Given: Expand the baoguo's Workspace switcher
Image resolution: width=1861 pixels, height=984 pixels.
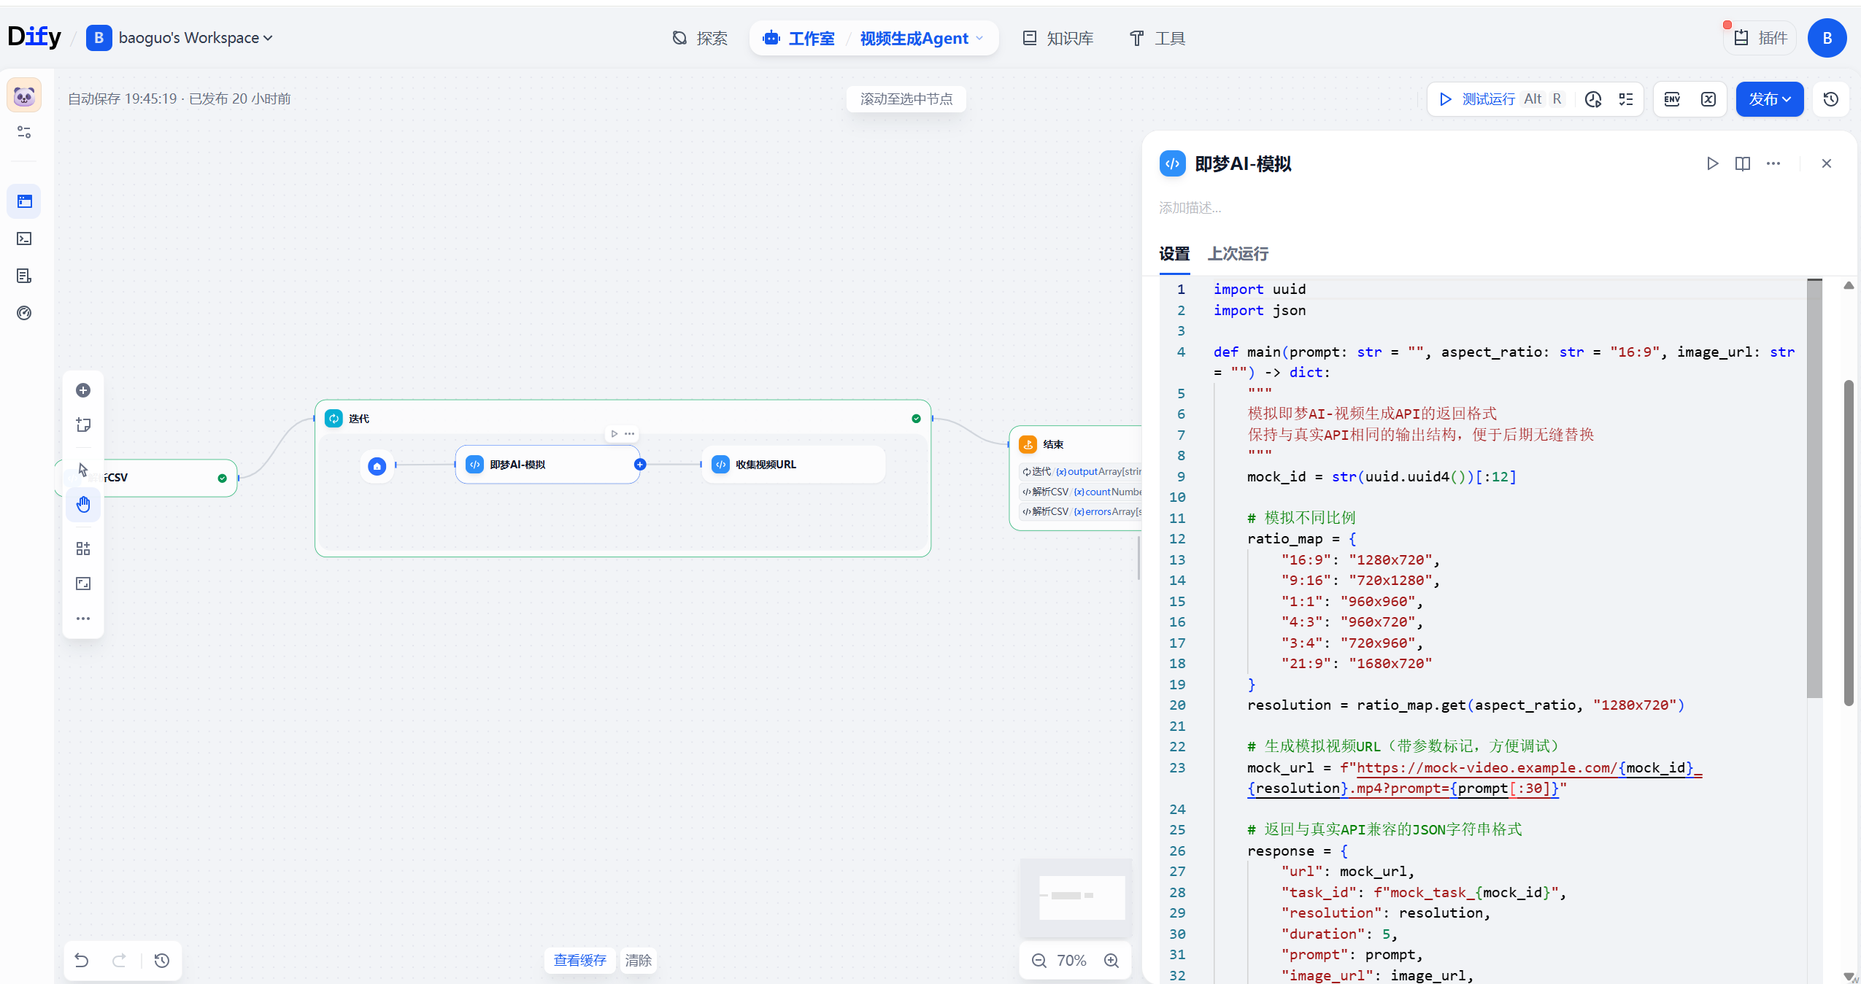Looking at the screenshot, I should pyautogui.click(x=180, y=38).
